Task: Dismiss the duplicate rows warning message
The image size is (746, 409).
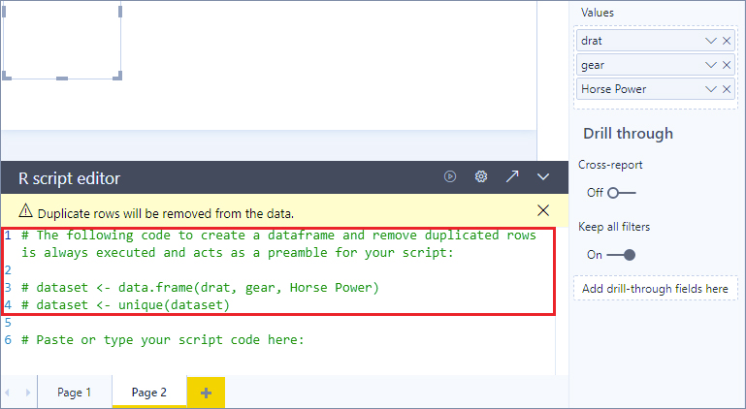Action: 543,210
